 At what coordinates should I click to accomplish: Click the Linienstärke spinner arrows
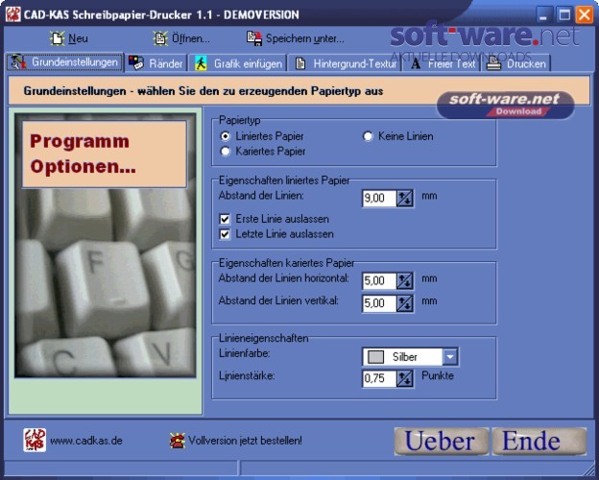(405, 379)
